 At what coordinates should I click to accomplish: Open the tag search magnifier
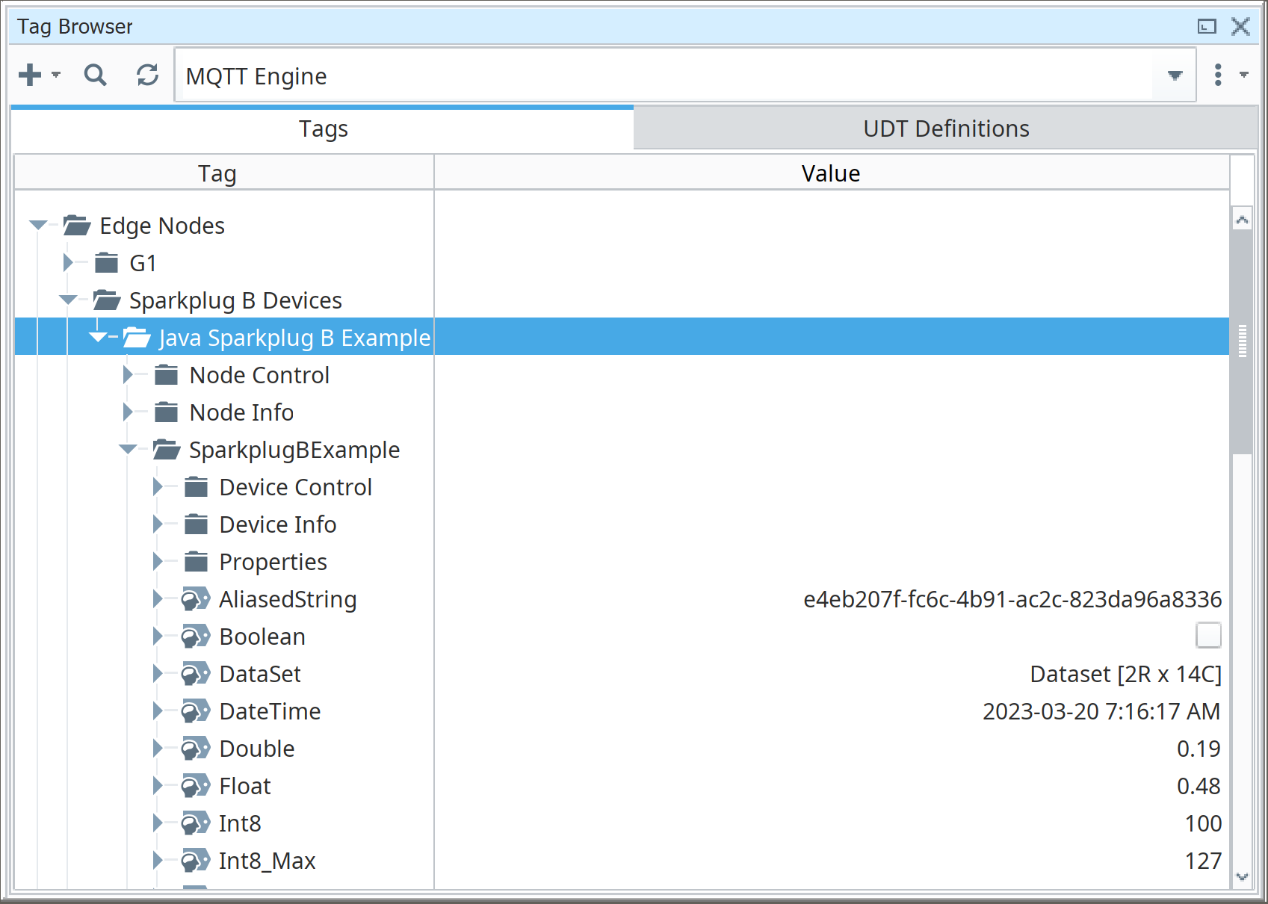click(95, 75)
